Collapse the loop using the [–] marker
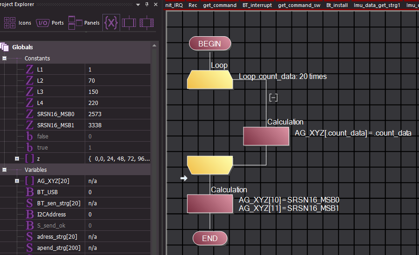Image resolution: width=419 pixels, height=255 pixels. coord(274,98)
